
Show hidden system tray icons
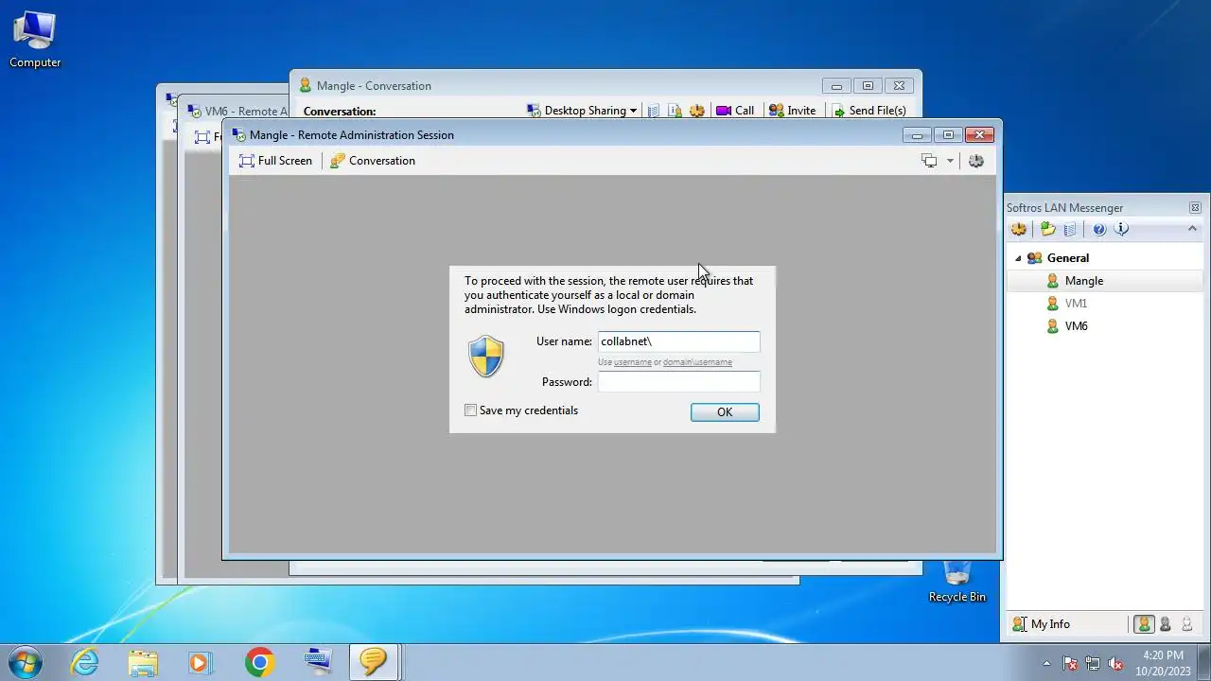(1046, 663)
